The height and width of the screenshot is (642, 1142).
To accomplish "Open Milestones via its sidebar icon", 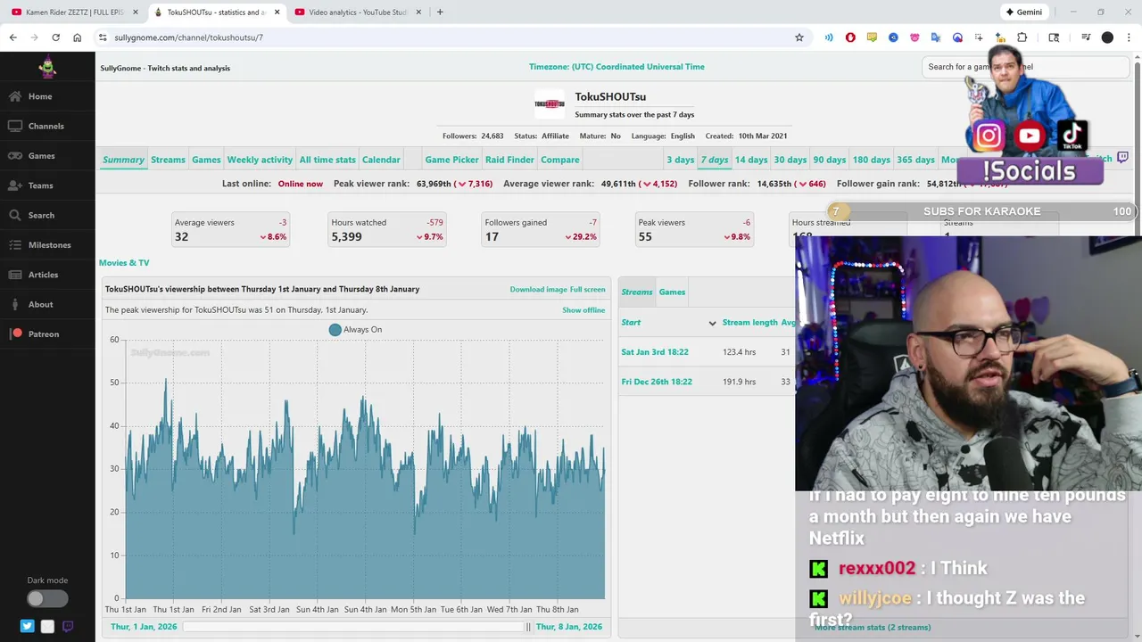I will coord(15,244).
